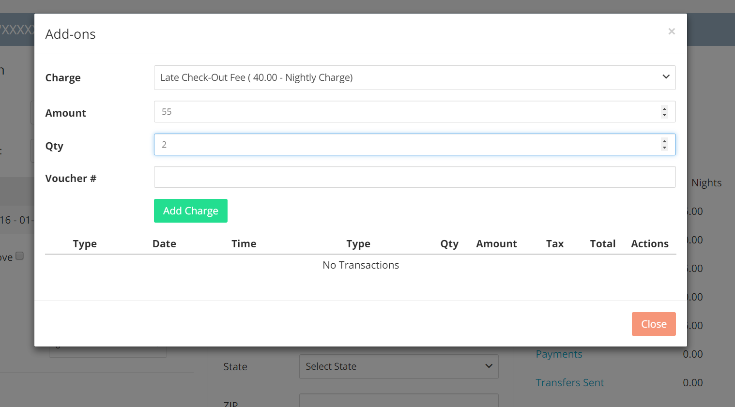Click the Time column header

point(244,244)
